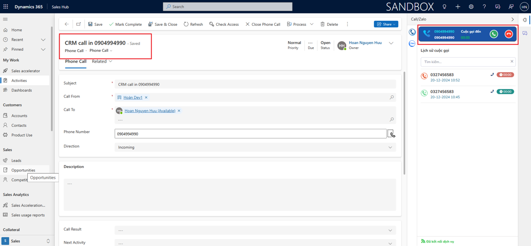The width and height of the screenshot is (531, 246).
Task: Click the plus icon to create record
Action: (457, 7)
